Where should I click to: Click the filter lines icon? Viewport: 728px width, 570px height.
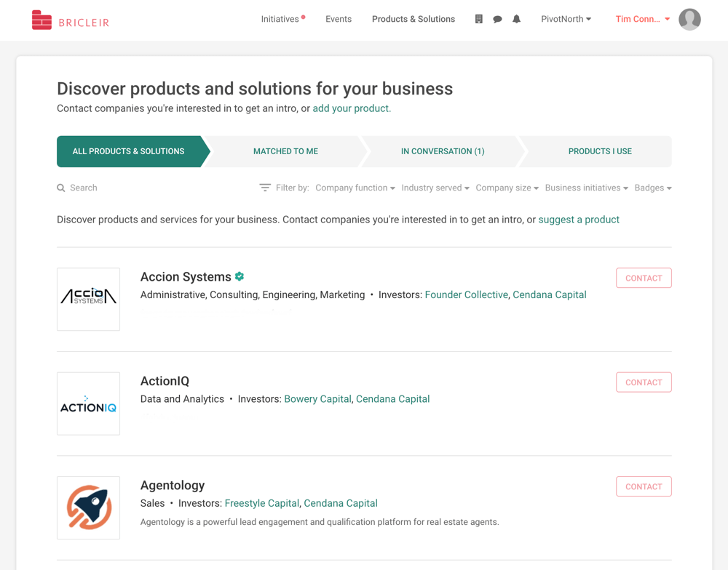coord(265,188)
